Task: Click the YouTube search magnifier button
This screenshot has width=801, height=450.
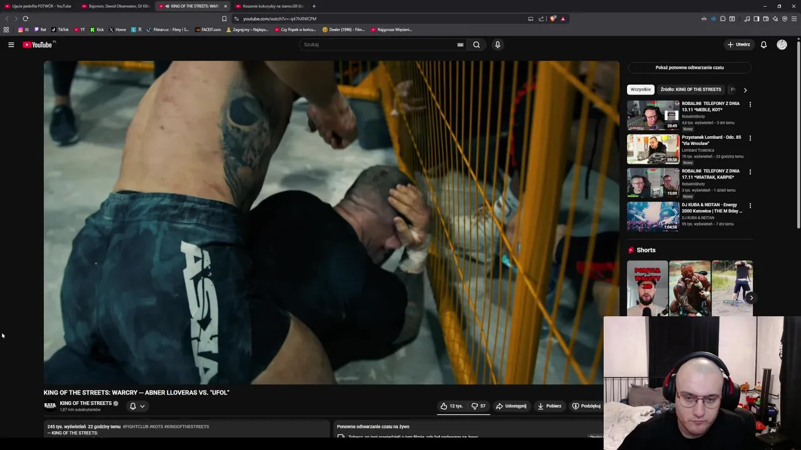Action: pyautogui.click(x=476, y=44)
